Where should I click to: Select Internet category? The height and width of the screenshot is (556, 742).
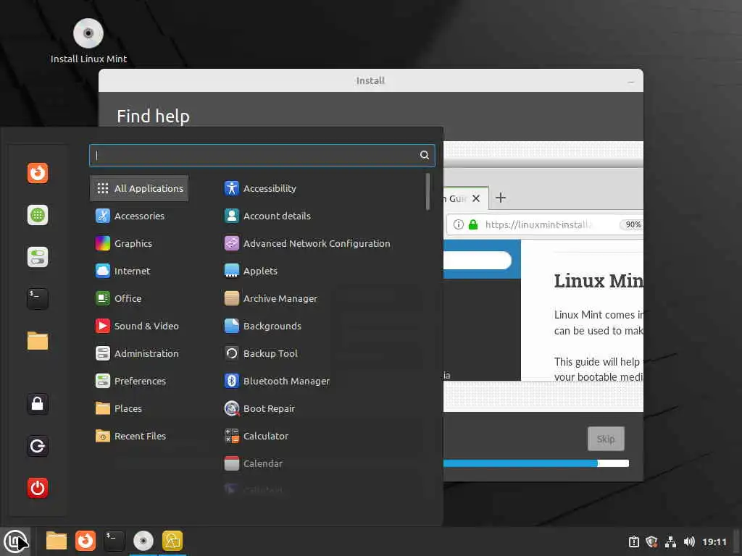pyautogui.click(x=139, y=271)
